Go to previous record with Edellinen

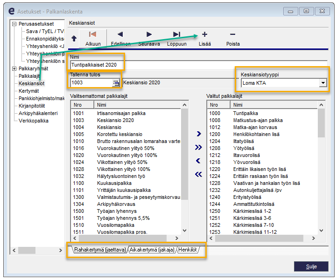[121, 39]
